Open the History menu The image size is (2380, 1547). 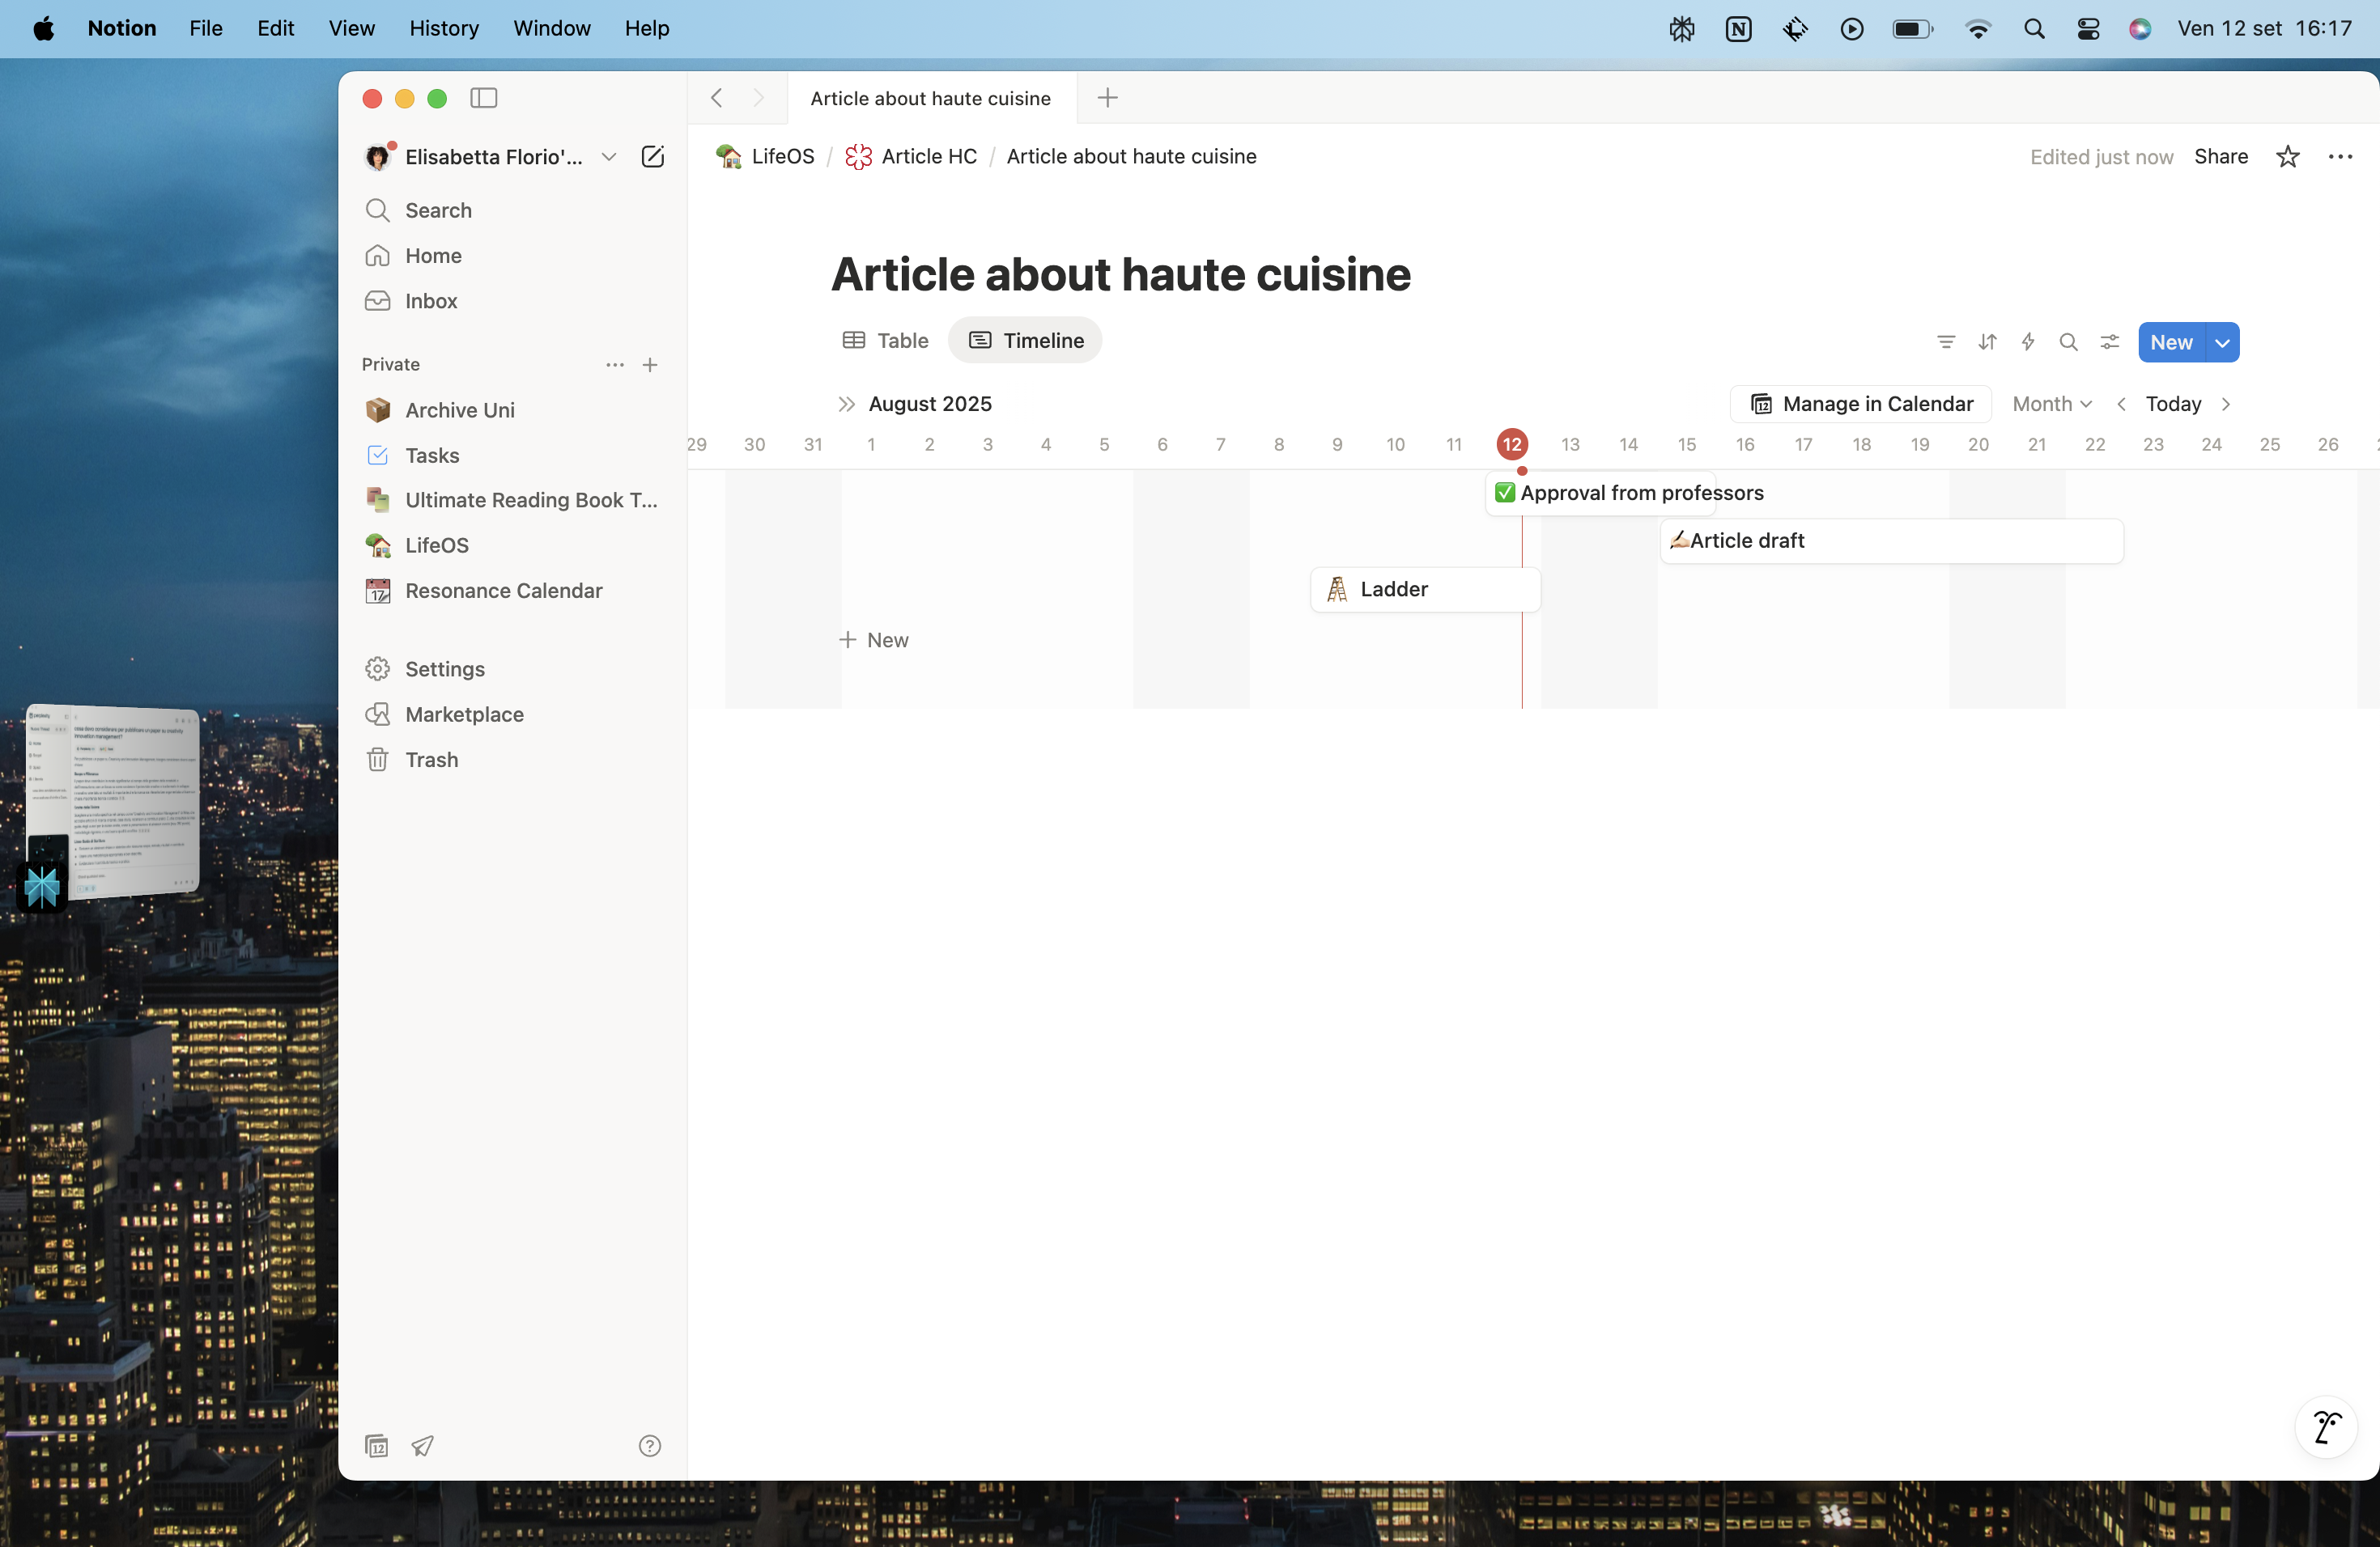click(x=444, y=28)
